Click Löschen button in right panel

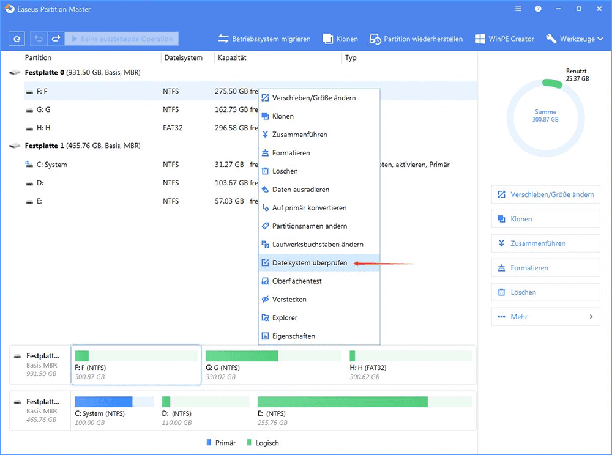click(546, 292)
